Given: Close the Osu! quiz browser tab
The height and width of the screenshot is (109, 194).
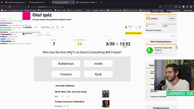Looking at the screenshot, I should [x=73, y=2].
